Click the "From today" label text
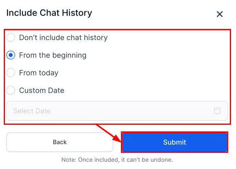 pos(39,73)
